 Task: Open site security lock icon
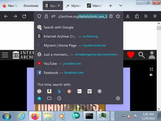tap(46, 16)
